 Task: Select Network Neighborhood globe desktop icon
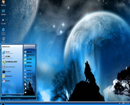pos(3,22)
